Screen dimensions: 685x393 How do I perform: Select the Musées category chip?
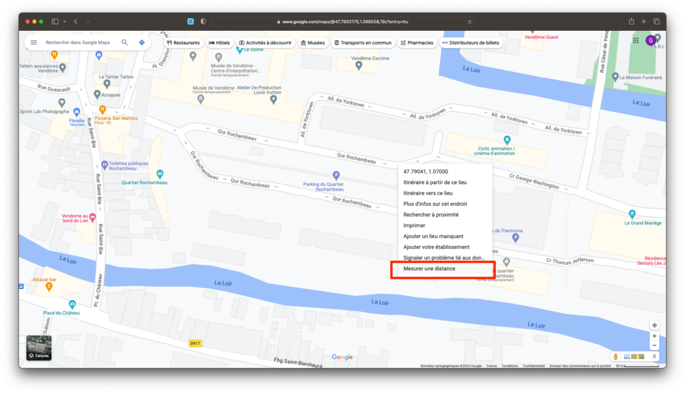(312, 43)
